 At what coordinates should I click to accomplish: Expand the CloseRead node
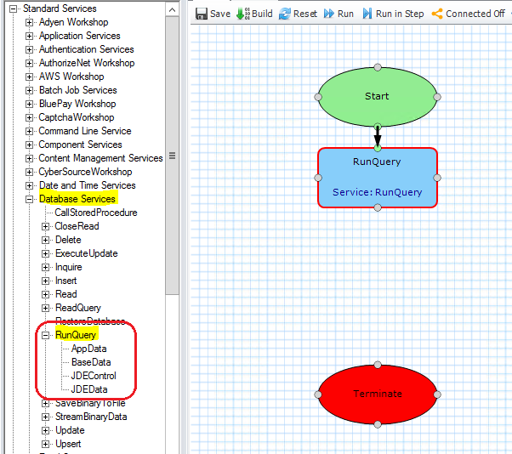tap(45, 226)
